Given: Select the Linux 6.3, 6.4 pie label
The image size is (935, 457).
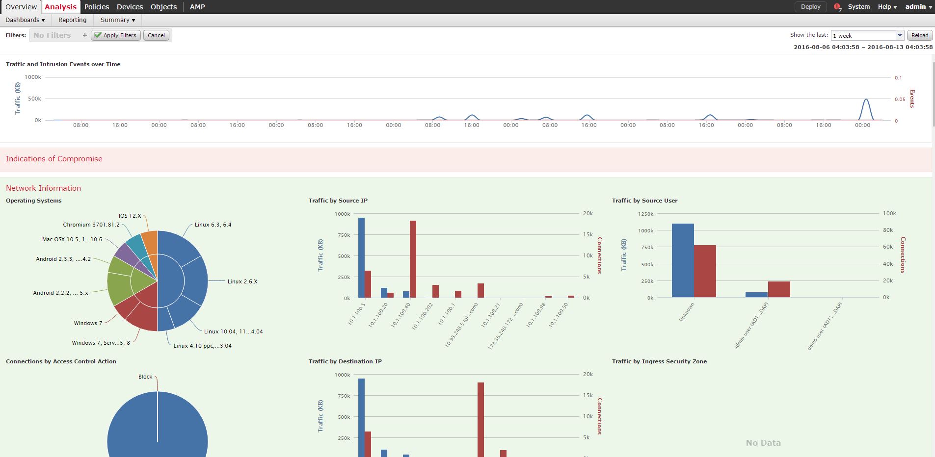Looking at the screenshot, I should (213, 225).
